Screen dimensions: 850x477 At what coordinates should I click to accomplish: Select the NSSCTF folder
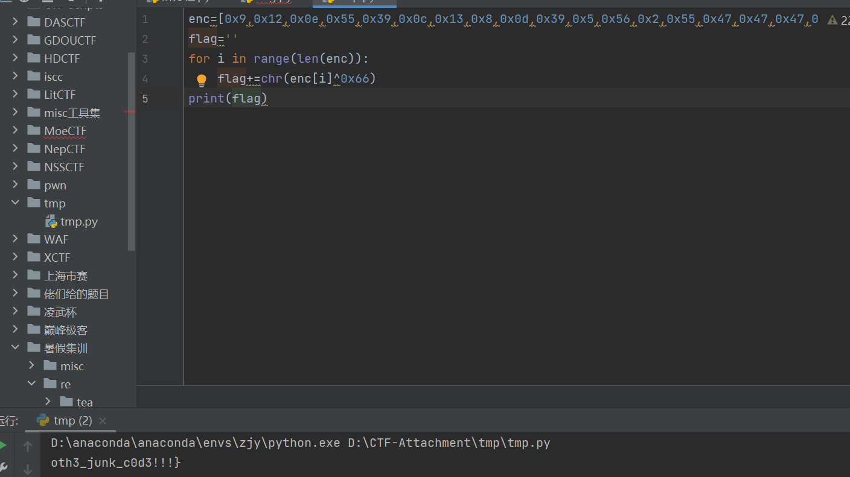[x=64, y=167]
